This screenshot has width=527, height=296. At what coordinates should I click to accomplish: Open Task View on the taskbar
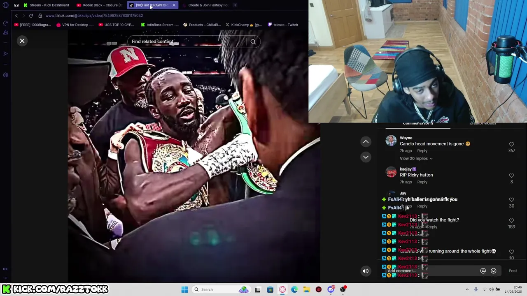click(257, 289)
